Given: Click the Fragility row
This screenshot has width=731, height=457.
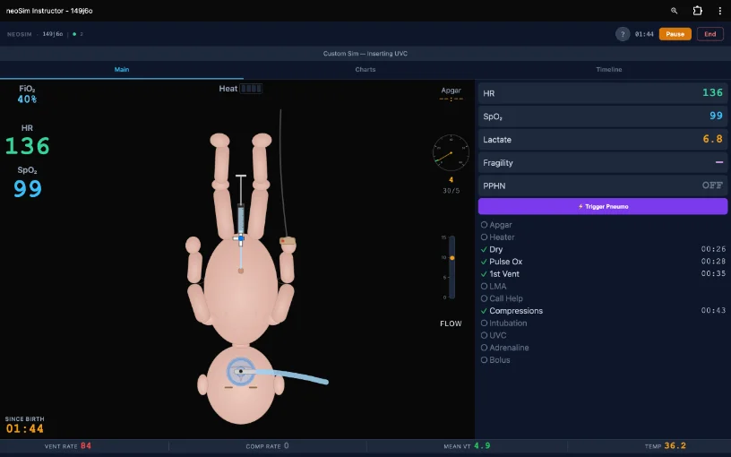Looking at the screenshot, I should click(602, 163).
